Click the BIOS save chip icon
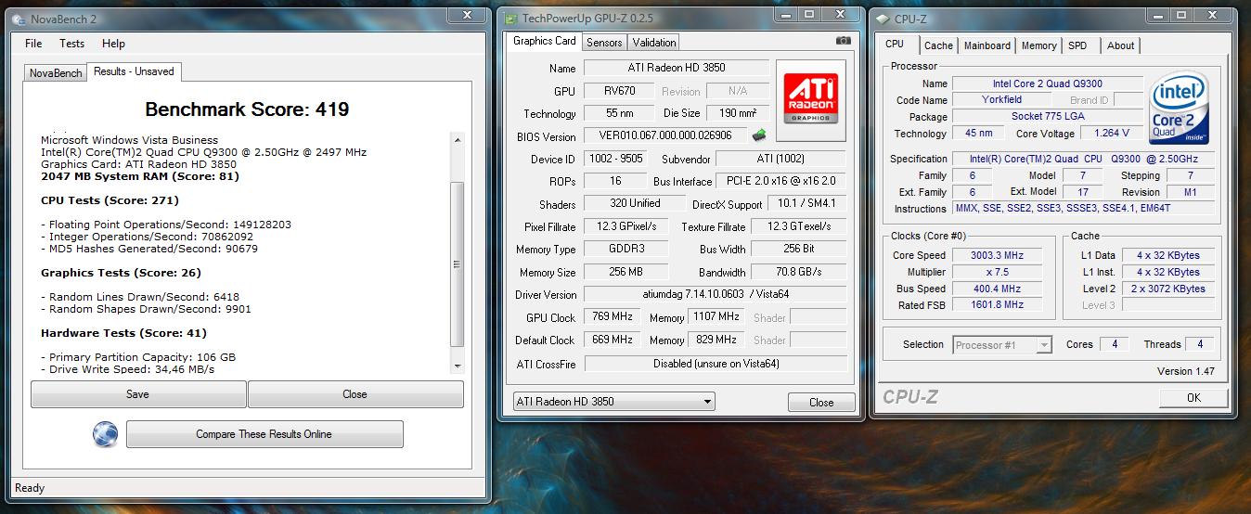Screen dimensions: 1251x514 click(759, 135)
